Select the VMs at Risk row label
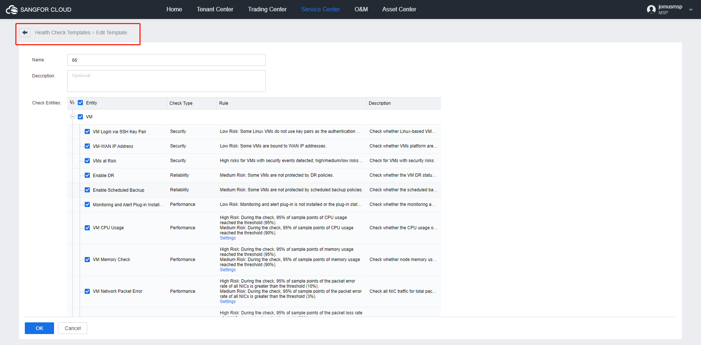Viewport: 701px width, 345px height. 104,161
